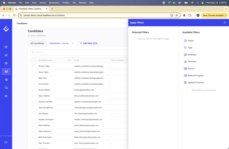The image size is (229, 149).
Task: Click email hunter@getleadline.com
Action: [84, 90]
